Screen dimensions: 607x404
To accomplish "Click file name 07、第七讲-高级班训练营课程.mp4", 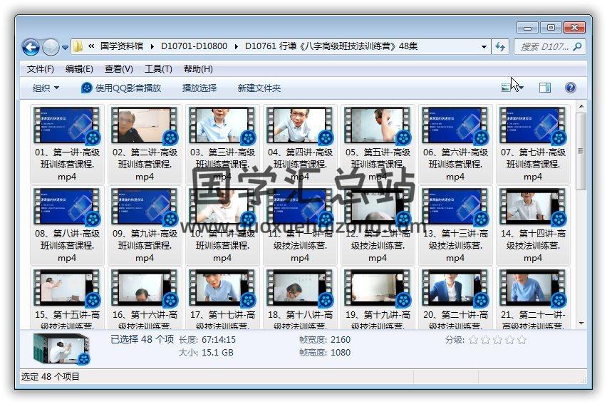I will click(533, 164).
